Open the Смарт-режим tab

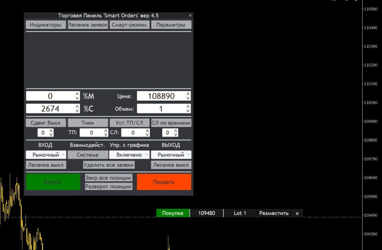click(x=129, y=25)
